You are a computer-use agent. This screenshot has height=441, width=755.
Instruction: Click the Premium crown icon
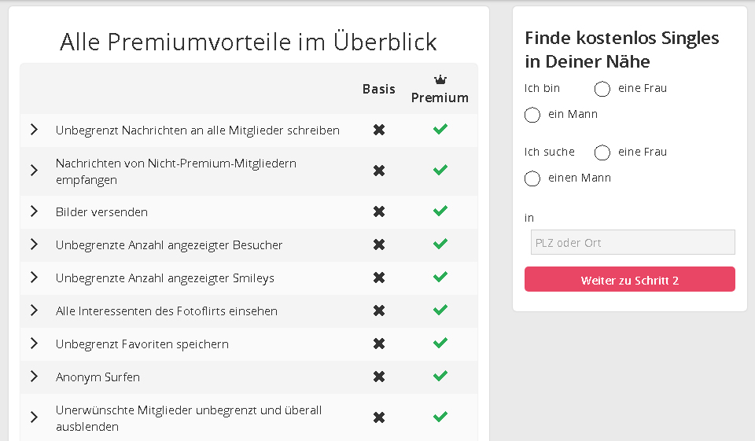pos(440,79)
